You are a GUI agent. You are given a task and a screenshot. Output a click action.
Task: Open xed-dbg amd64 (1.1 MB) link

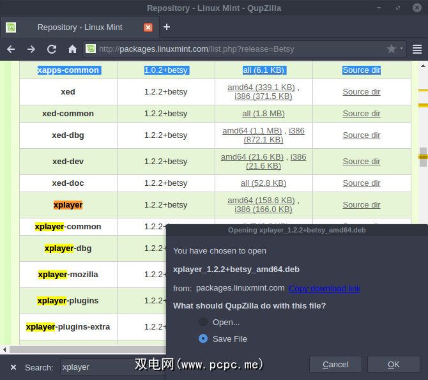click(x=252, y=131)
